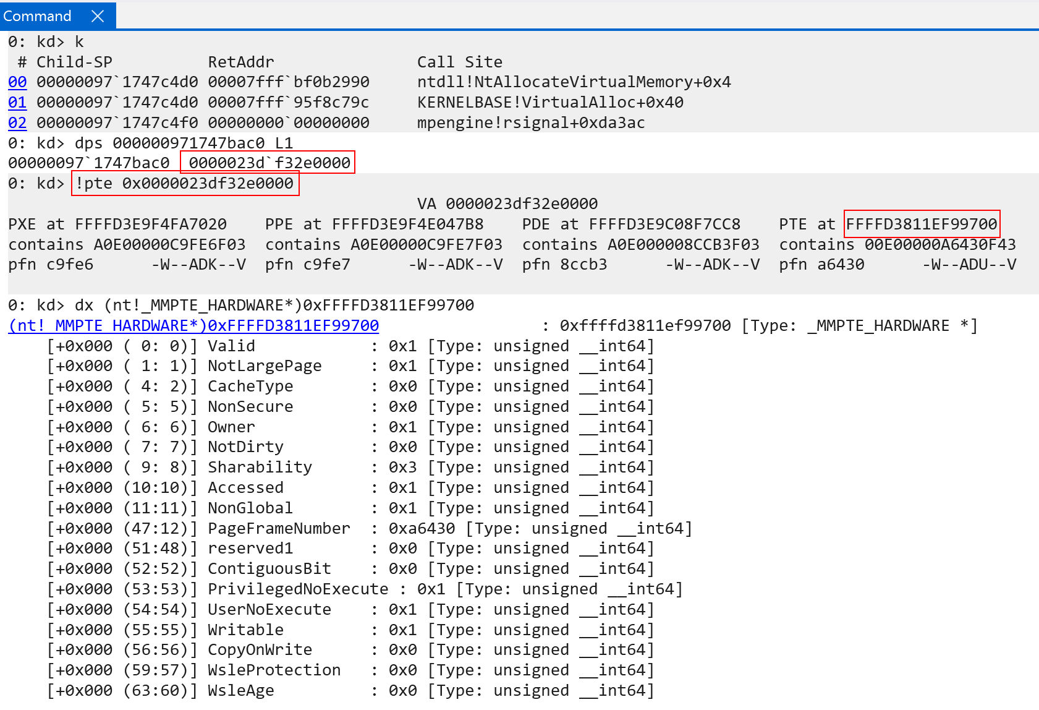This screenshot has width=1039, height=710.
Task: Click the boxed value 0000023d`f32e0000
Action: point(269,163)
